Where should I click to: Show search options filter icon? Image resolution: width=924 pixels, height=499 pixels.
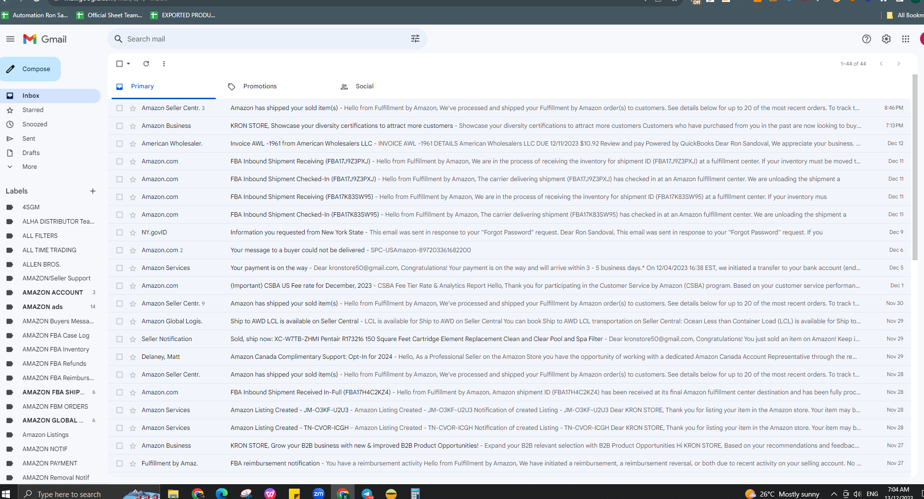point(415,38)
